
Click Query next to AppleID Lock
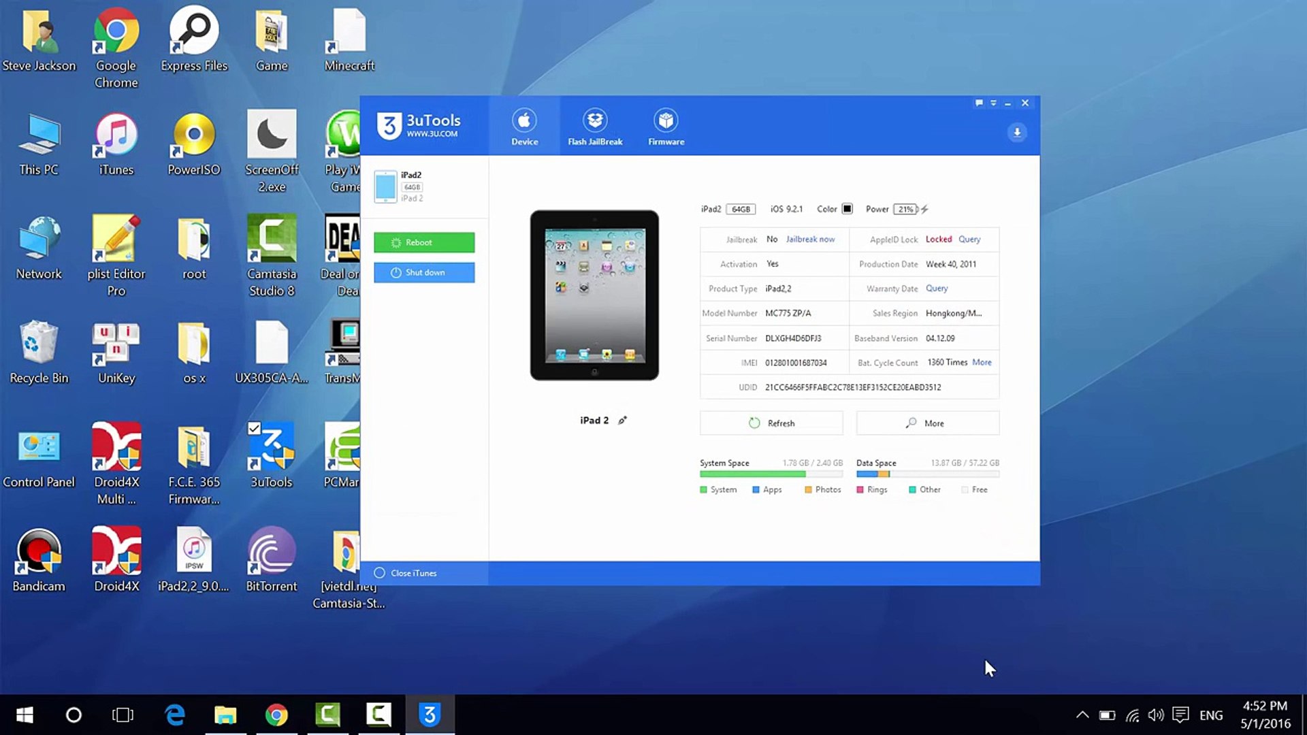(969, 239)
